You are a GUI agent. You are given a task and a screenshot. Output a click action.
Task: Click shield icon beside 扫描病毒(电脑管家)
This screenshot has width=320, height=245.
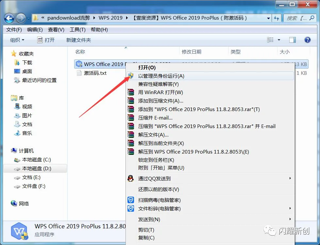(131, 200)
